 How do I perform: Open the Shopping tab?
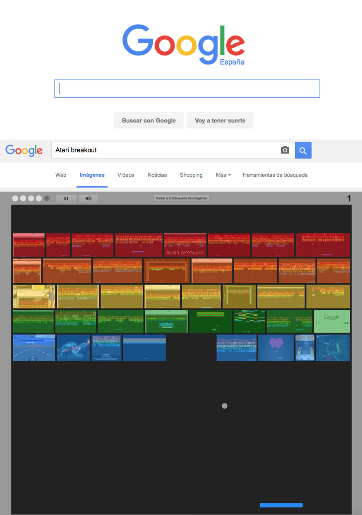(x=191, y=175)
